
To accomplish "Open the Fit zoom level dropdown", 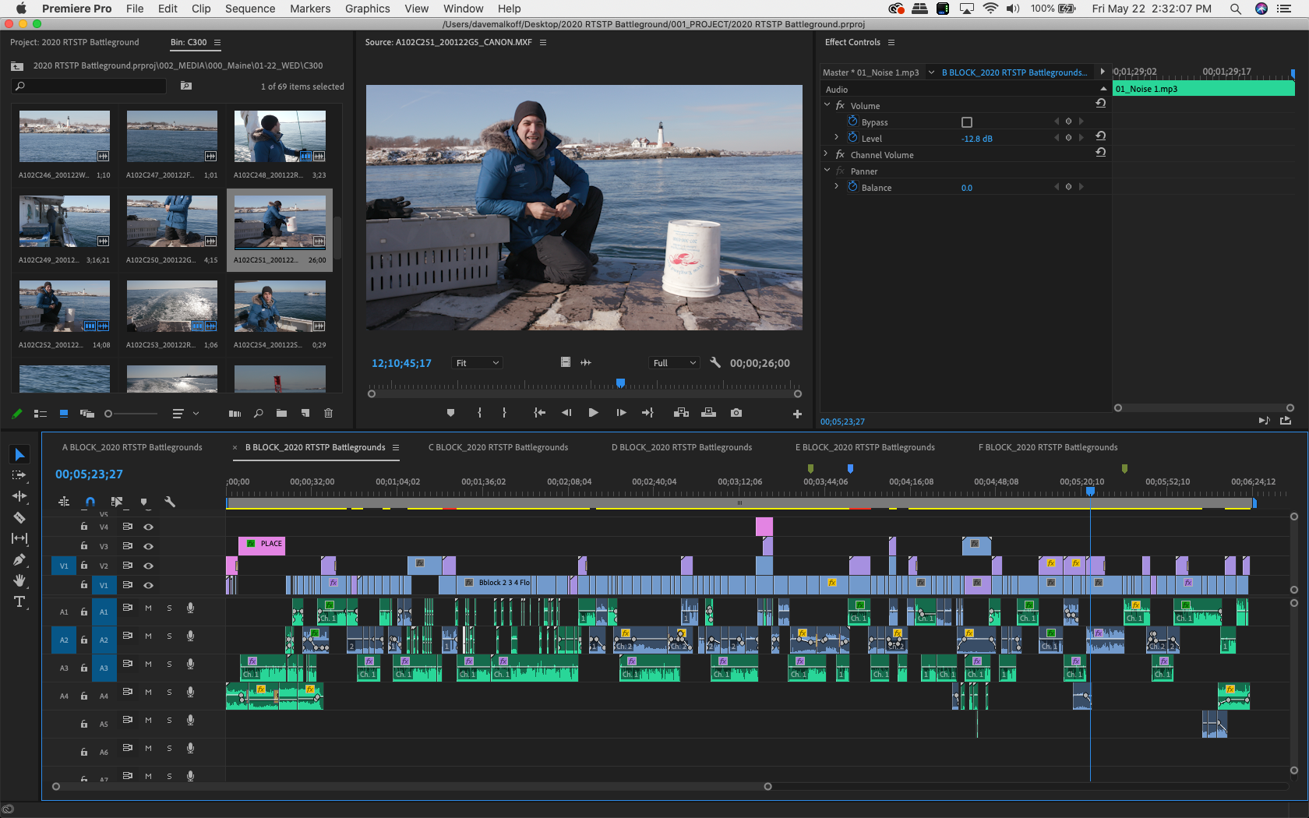I will (x=478, y=363).
